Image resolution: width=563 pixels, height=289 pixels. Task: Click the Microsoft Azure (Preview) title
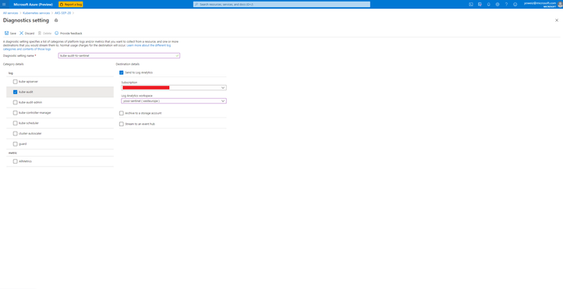coord(33,5)
